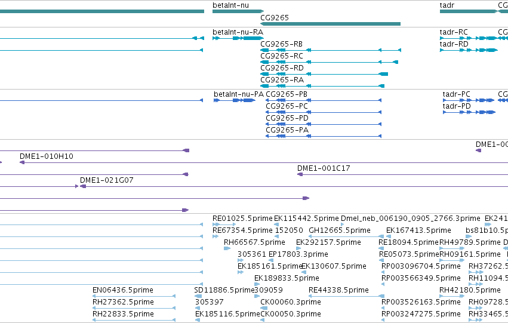This screenshot has height=323, width=508.
Task: Select the 305397 EST feature
Action: (198, 308)
